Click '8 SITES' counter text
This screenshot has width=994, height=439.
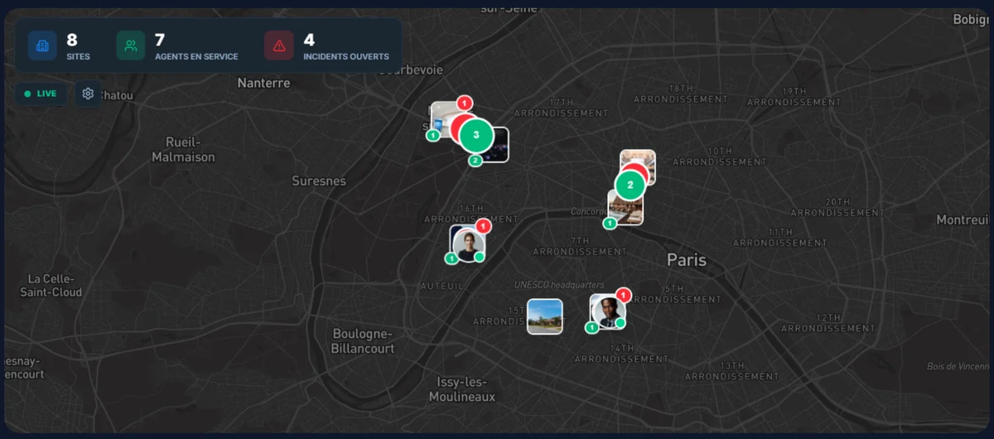[78, 46]
